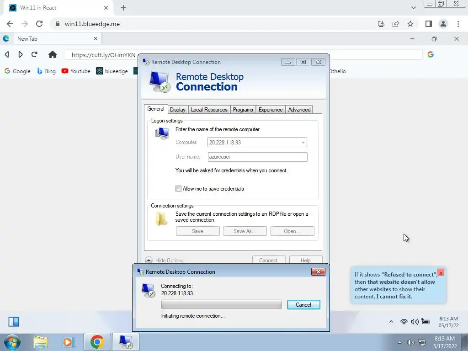Click the Win11 volume tray icon
Image resolution: width=468 pixels, height=351 pixels.
(415, 321)
